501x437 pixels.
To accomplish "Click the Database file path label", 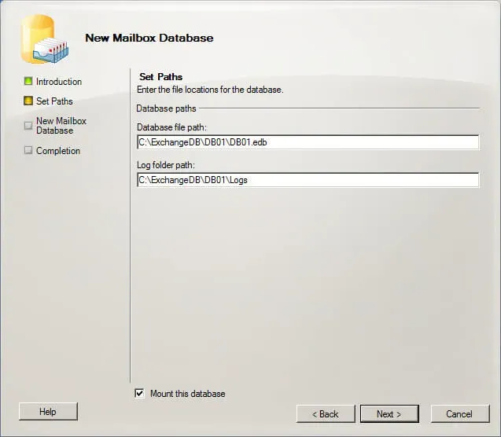I will point(171,127).
